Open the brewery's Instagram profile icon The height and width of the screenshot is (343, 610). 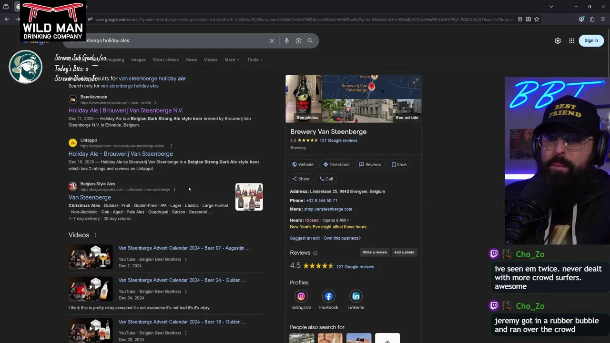click(301, 296)
